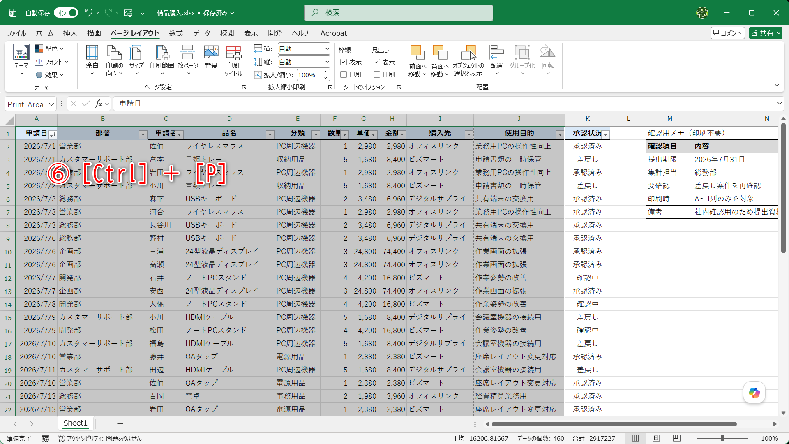789x444 pixels.
Task: Open the サイズ paper size menu
Action: pos(136,61)
